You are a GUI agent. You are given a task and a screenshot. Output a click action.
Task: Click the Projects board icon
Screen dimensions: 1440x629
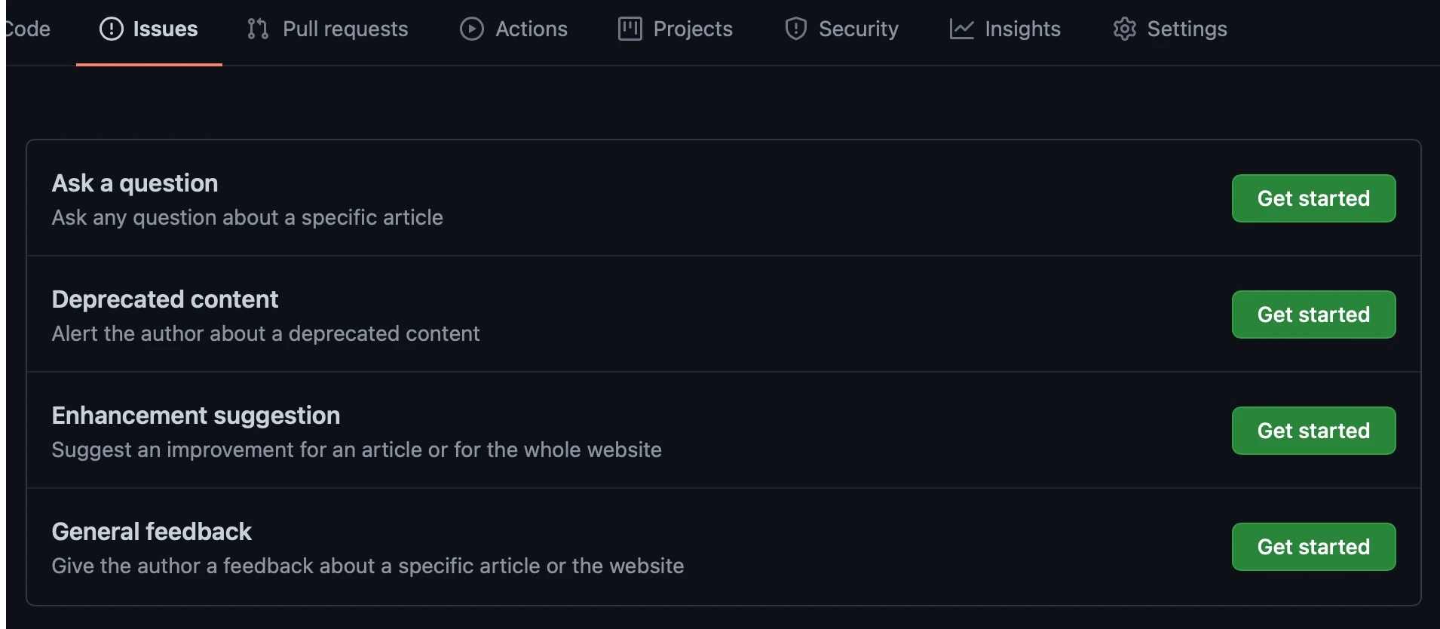pos(630,29)
